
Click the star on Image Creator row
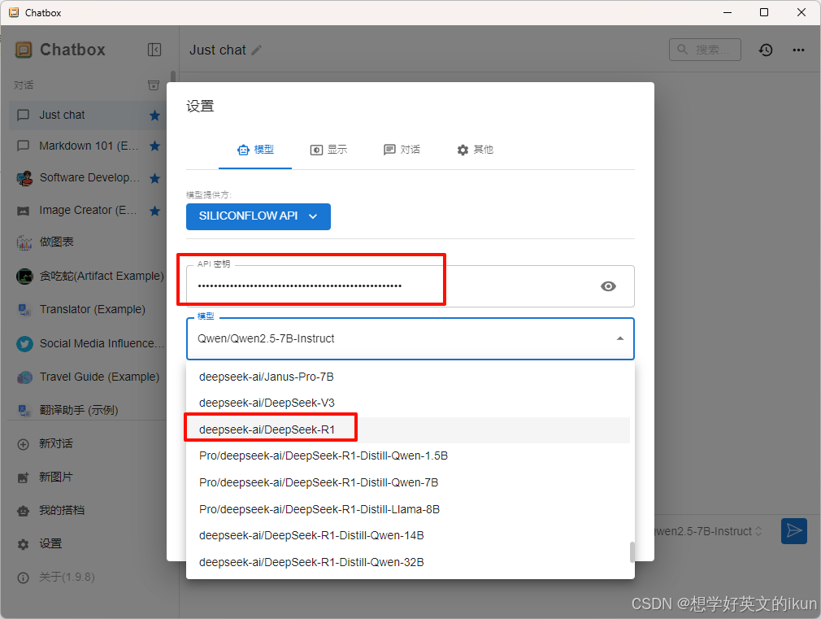(x=154, y=211)
